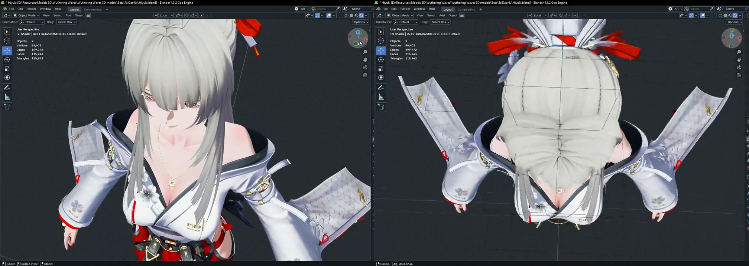Open editor type dropdown in left window
The height and width of the screenshot is (266, 749).
point(6,16)
